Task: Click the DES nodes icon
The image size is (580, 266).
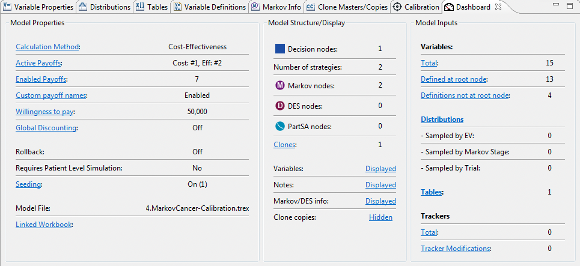Action: click(280, 106)
